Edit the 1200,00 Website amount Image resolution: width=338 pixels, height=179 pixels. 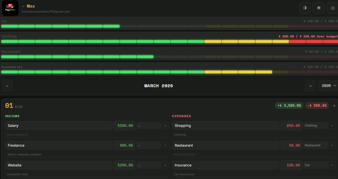[x=124, y=165]
